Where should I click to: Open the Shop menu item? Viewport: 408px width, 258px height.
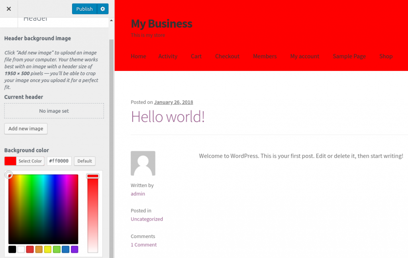click(x=386, y=56)
